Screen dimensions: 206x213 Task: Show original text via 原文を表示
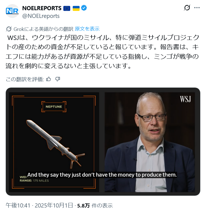[x=87, y=29]
